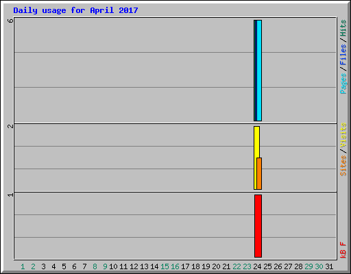Click day 25 on the x-axis
The width and height of the screenshot is (351, 274).
(267, 266)
